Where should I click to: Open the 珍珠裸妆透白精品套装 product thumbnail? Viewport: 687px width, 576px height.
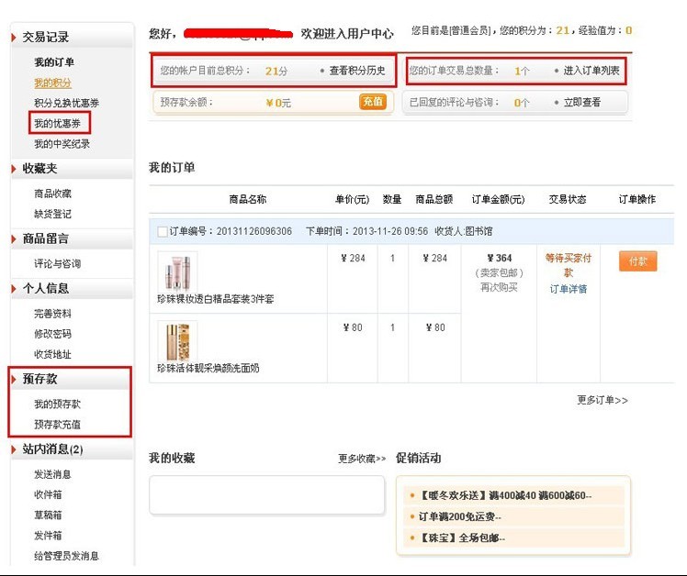pyautogui.click(x=177, y=271)
